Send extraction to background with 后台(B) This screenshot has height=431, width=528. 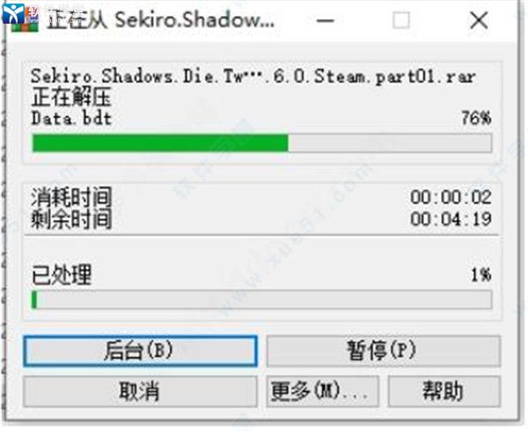(141, 351)
